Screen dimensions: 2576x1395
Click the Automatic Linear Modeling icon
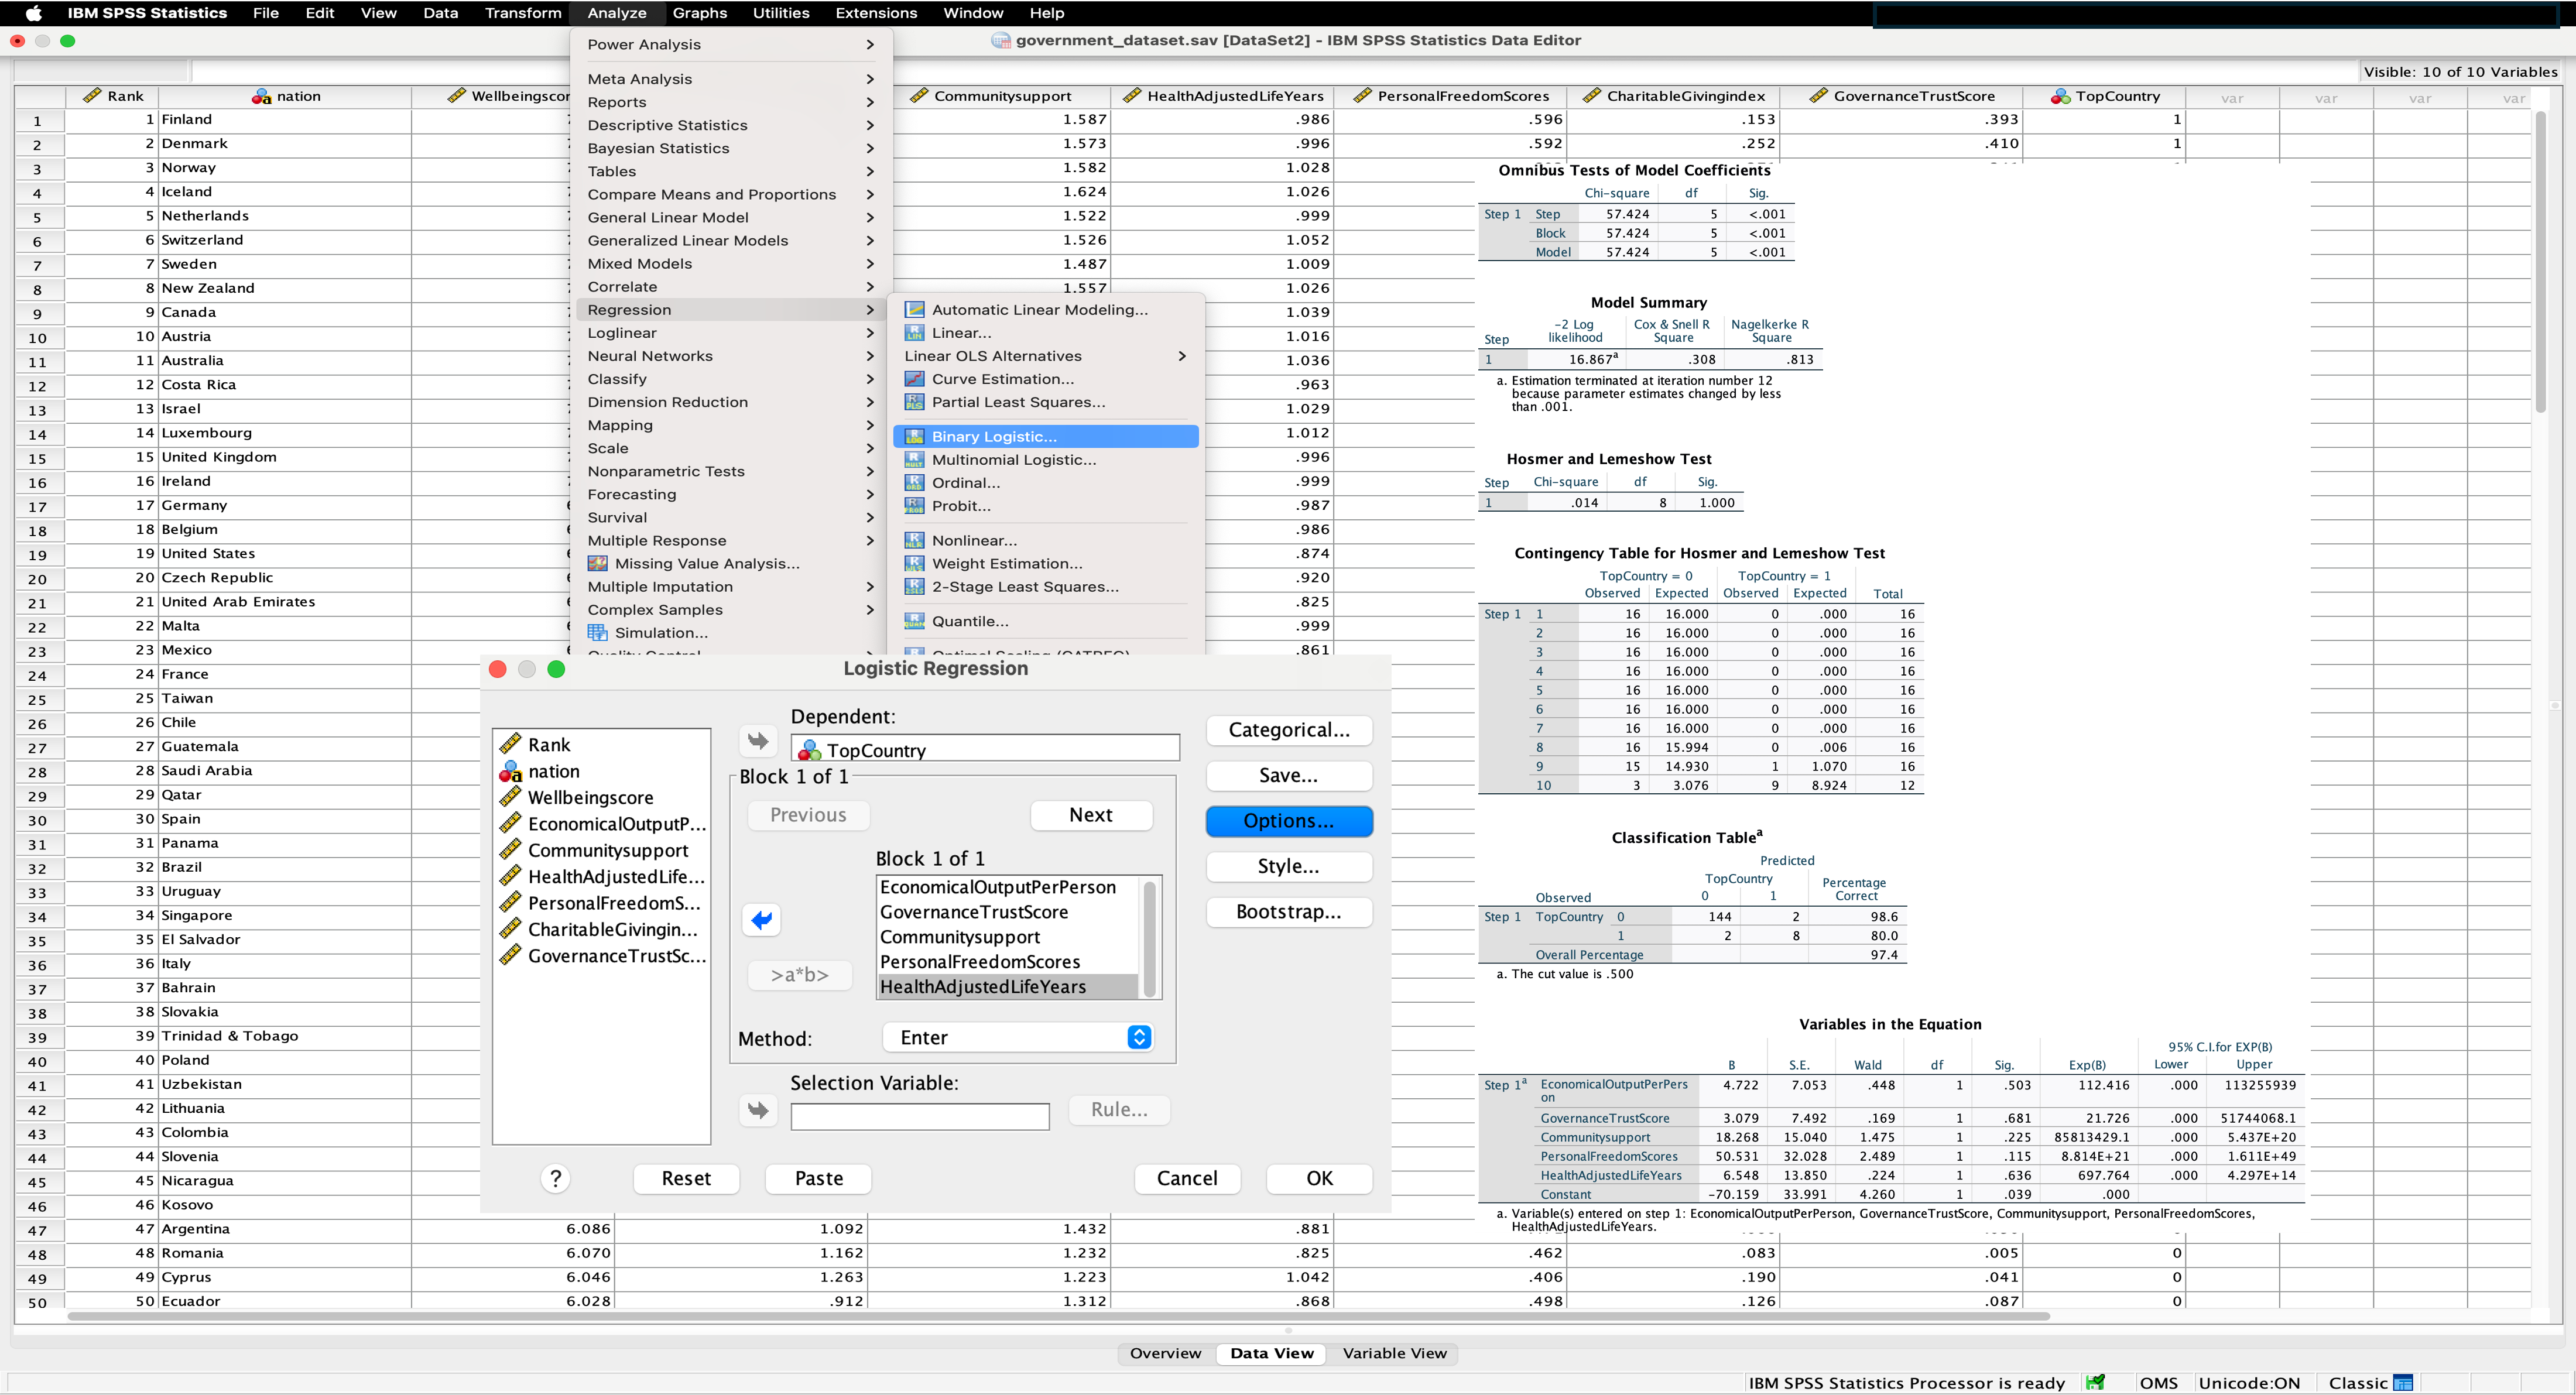tap(914, 310)
